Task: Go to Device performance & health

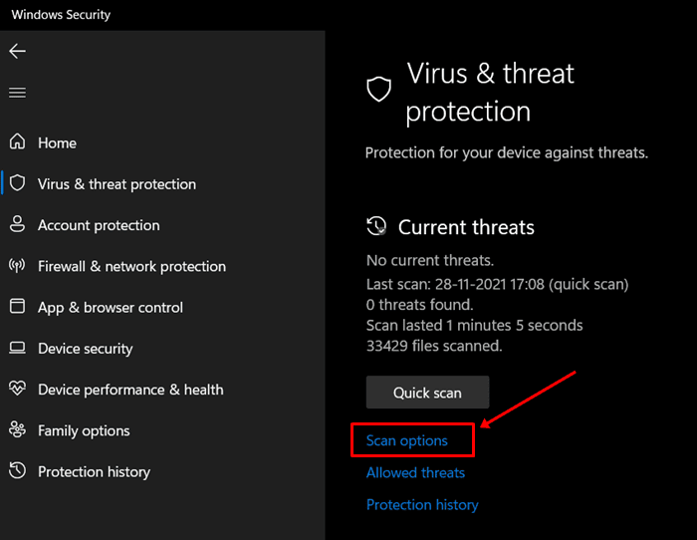Action: coord(130,390)
